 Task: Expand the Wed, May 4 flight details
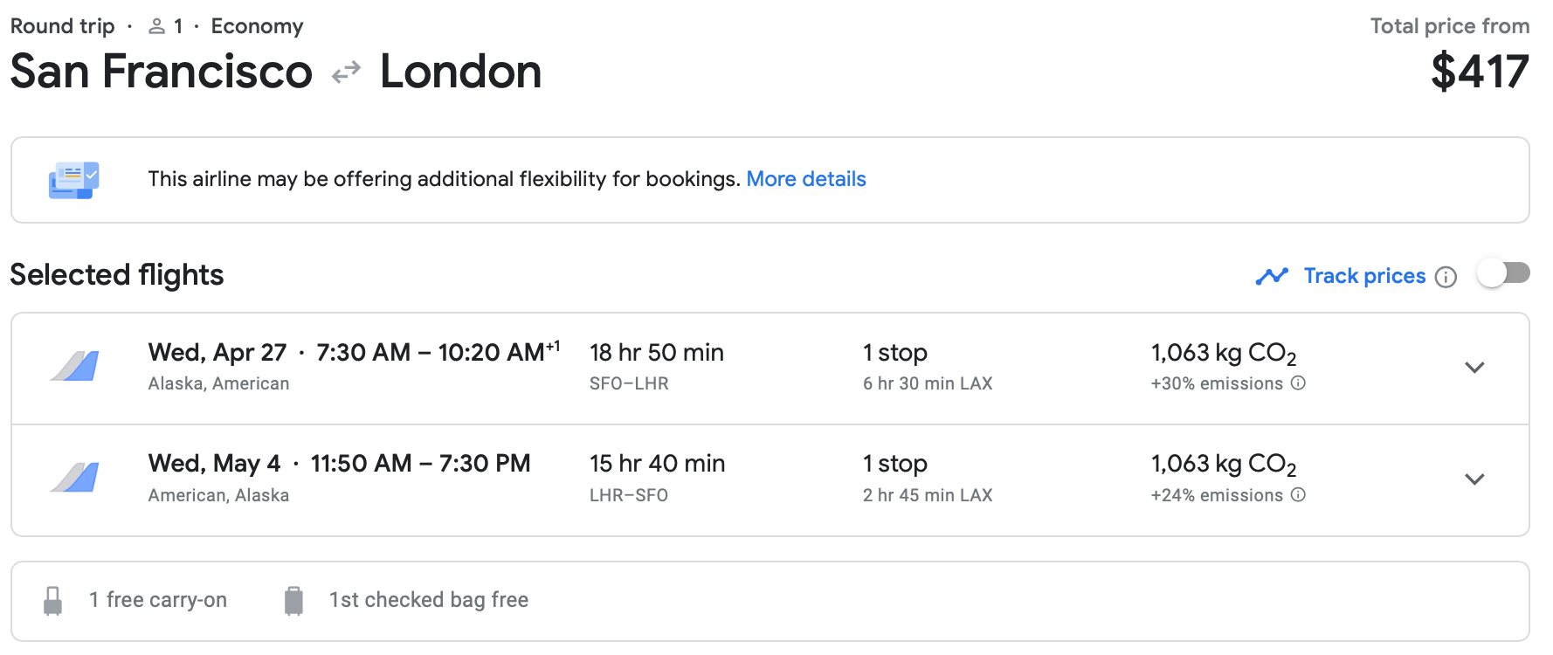[x=1474, y=479]
